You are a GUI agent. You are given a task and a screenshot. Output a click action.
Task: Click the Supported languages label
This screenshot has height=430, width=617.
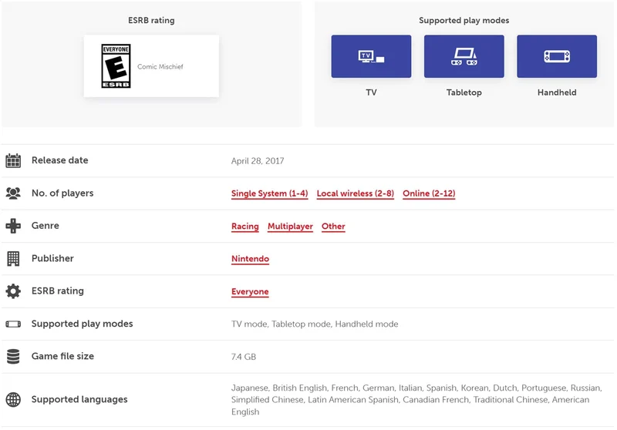pyautogui.click(x=79, y=399)
